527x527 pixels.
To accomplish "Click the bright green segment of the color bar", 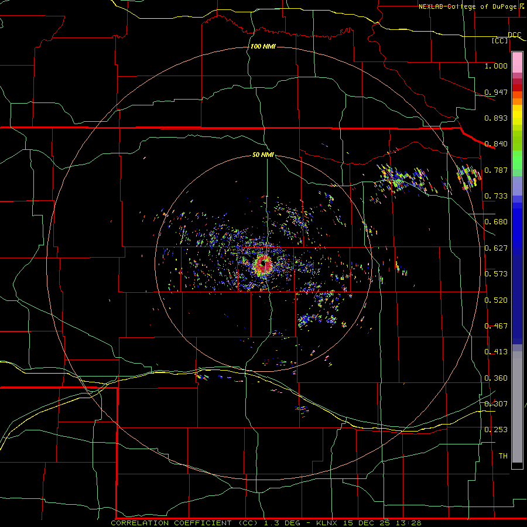I will pos(517,160).
